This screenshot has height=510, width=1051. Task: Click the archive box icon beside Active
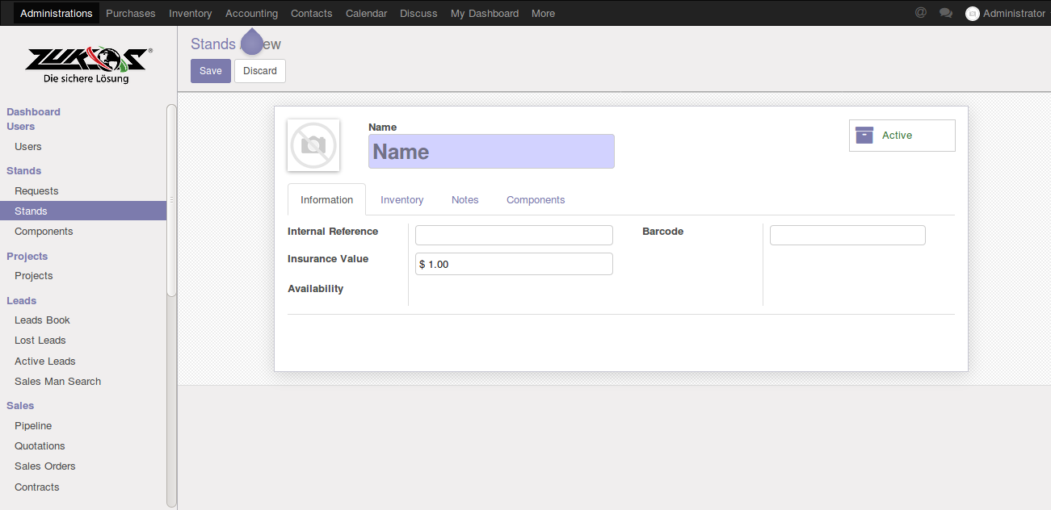pos(864,135)
